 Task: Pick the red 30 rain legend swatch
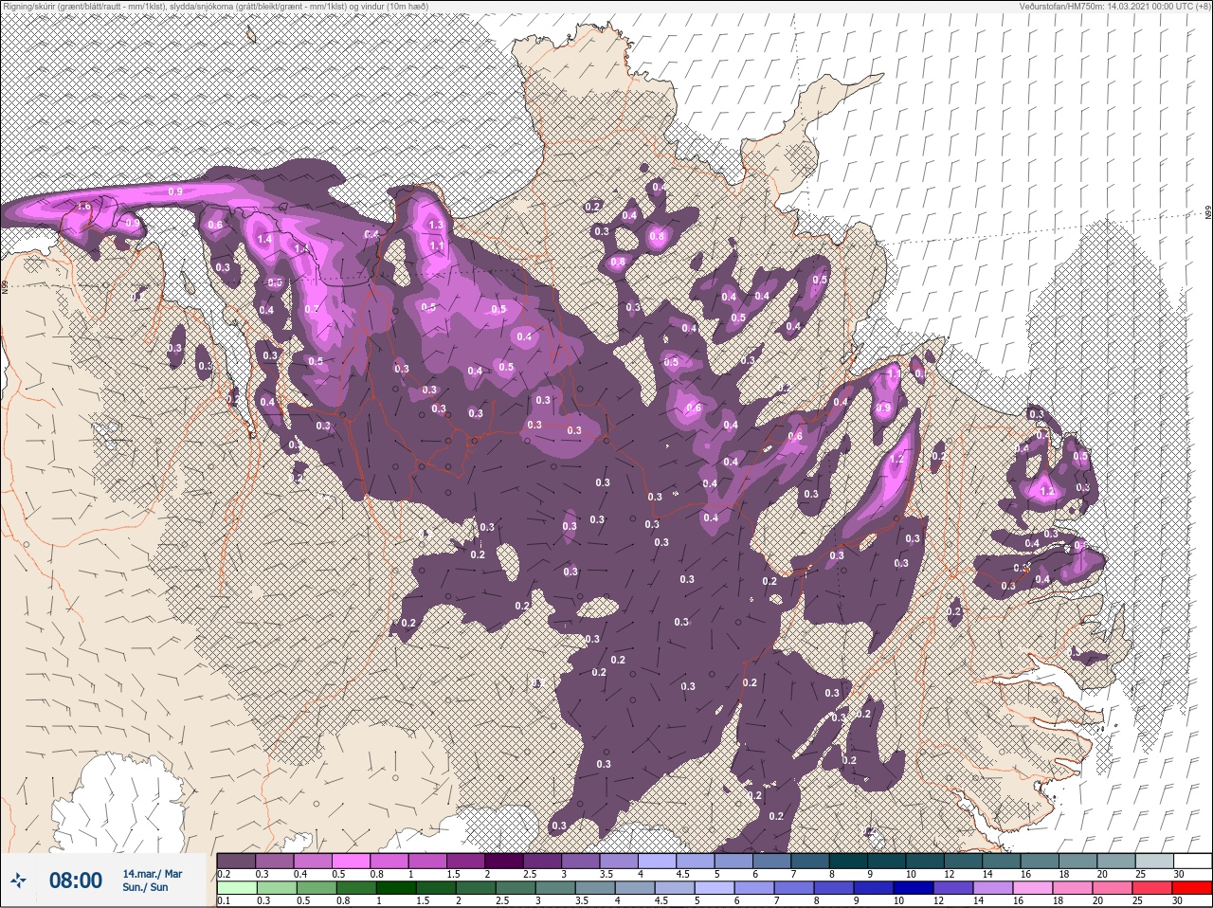click(1193, 887)
